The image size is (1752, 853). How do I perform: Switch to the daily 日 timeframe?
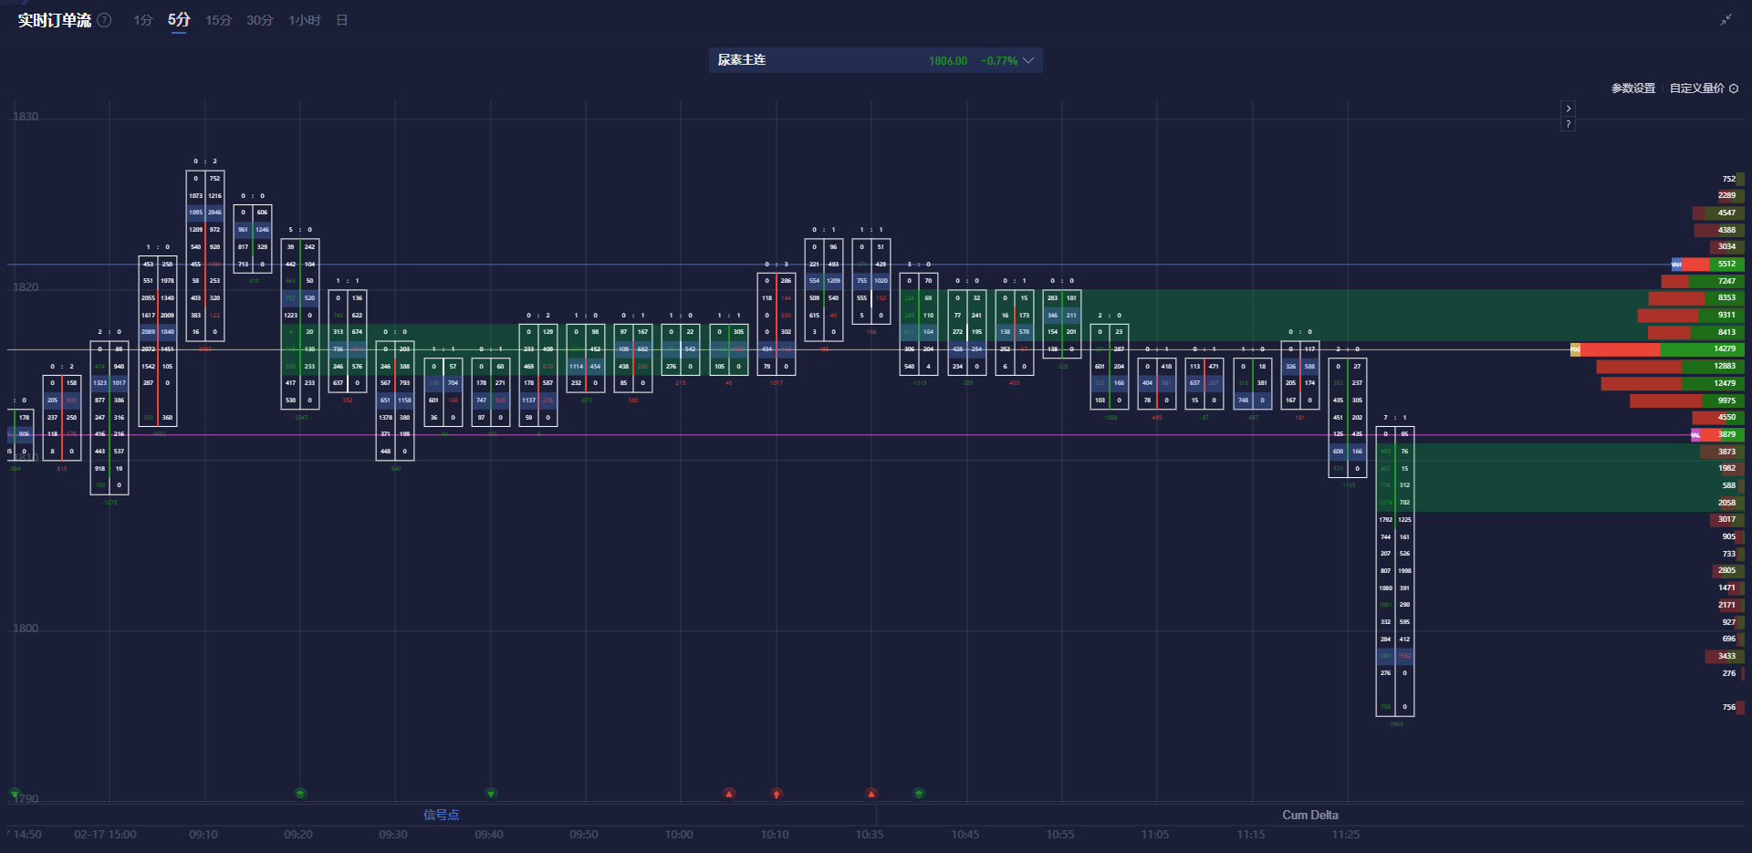point(342,20)
